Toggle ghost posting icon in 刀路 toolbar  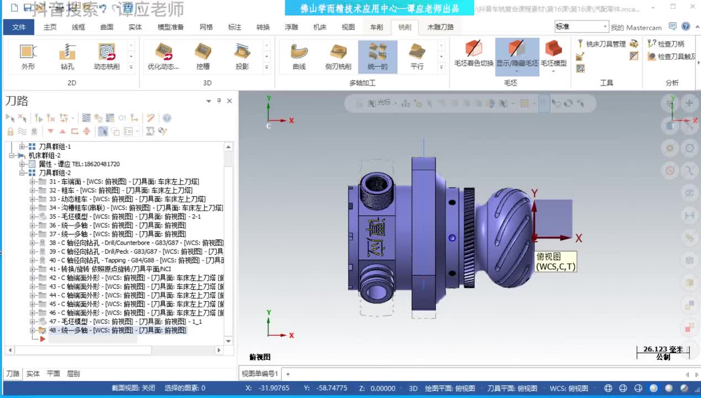[34, 131]
